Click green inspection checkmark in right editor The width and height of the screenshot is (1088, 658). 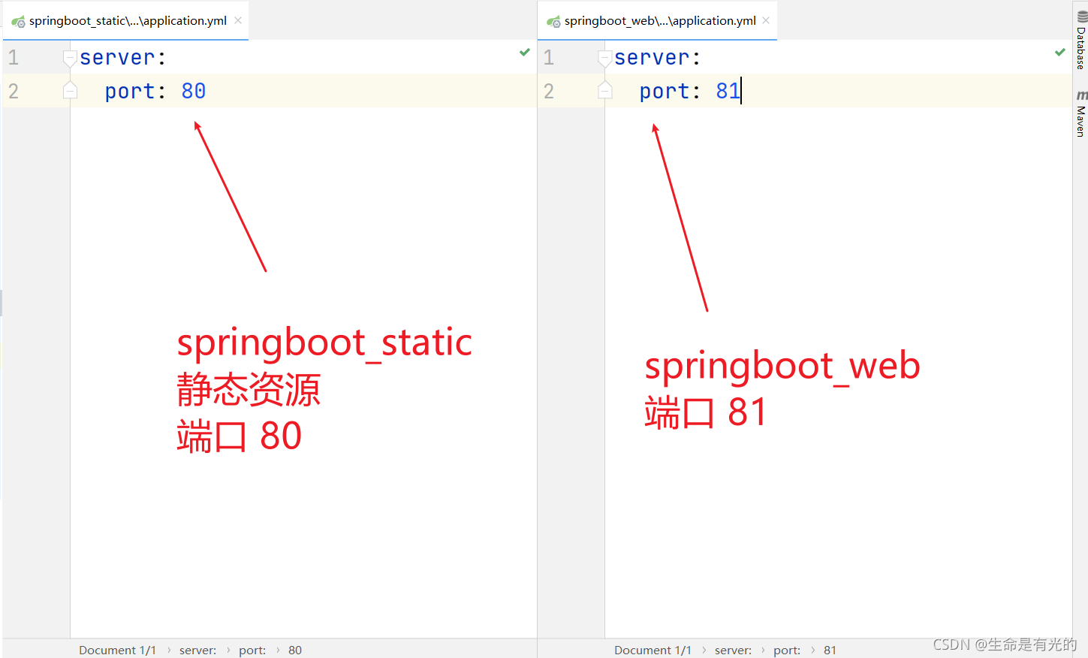click(1060, 52)
